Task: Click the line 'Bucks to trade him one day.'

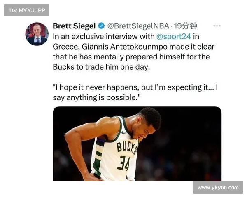Action: click(x=101, y=67)
